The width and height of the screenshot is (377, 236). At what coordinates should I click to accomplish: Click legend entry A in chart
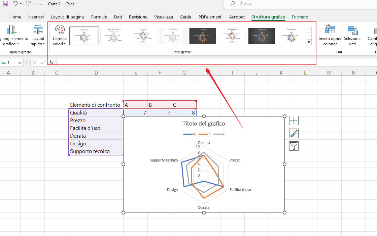click(x=190, y=134)
